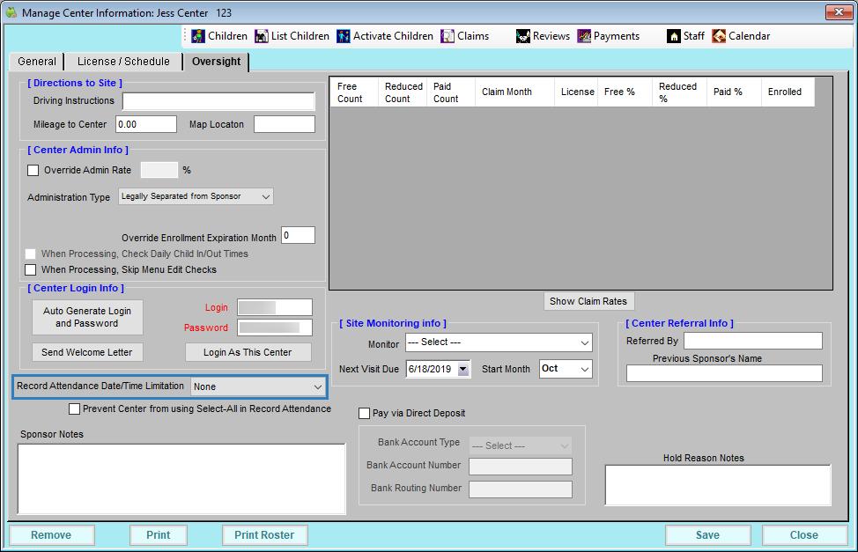Enable Pay via Direct Deposit checkbox
This screenshot has height=552, width=858.
[x=364, y=413]
